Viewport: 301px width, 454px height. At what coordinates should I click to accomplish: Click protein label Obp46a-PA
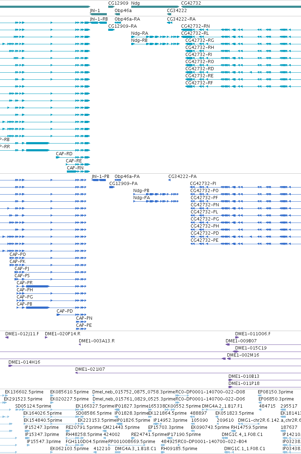pyautogui.click(x=127, y=176)
